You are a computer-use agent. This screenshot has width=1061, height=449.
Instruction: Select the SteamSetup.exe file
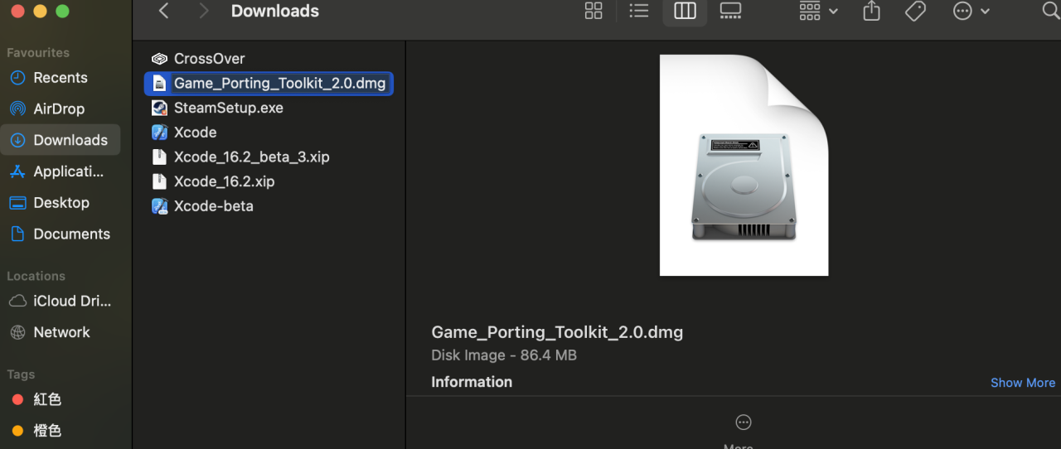pos(228,108)
